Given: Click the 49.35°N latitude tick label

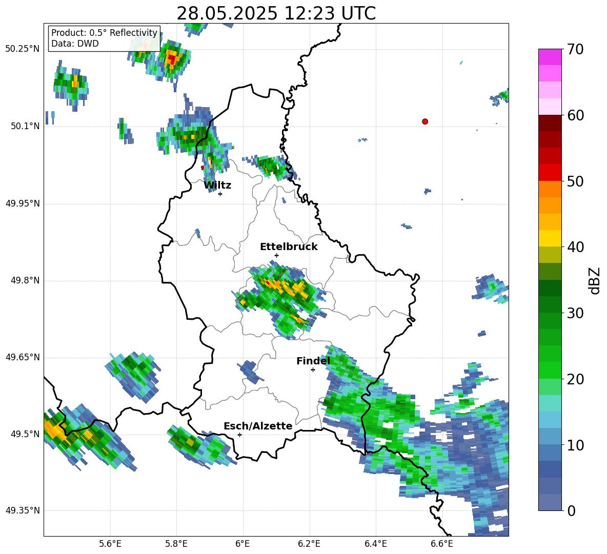Looking at the screenshot, I should coord(23,510).
